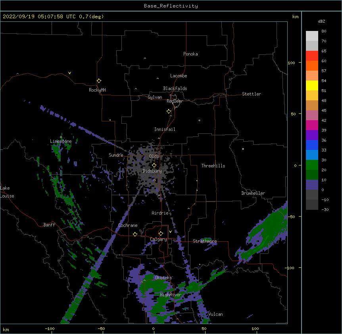Click white plus marker north of Drumheller
The width and height of the screenshot is (342, 334).
(x=243, y=149)
